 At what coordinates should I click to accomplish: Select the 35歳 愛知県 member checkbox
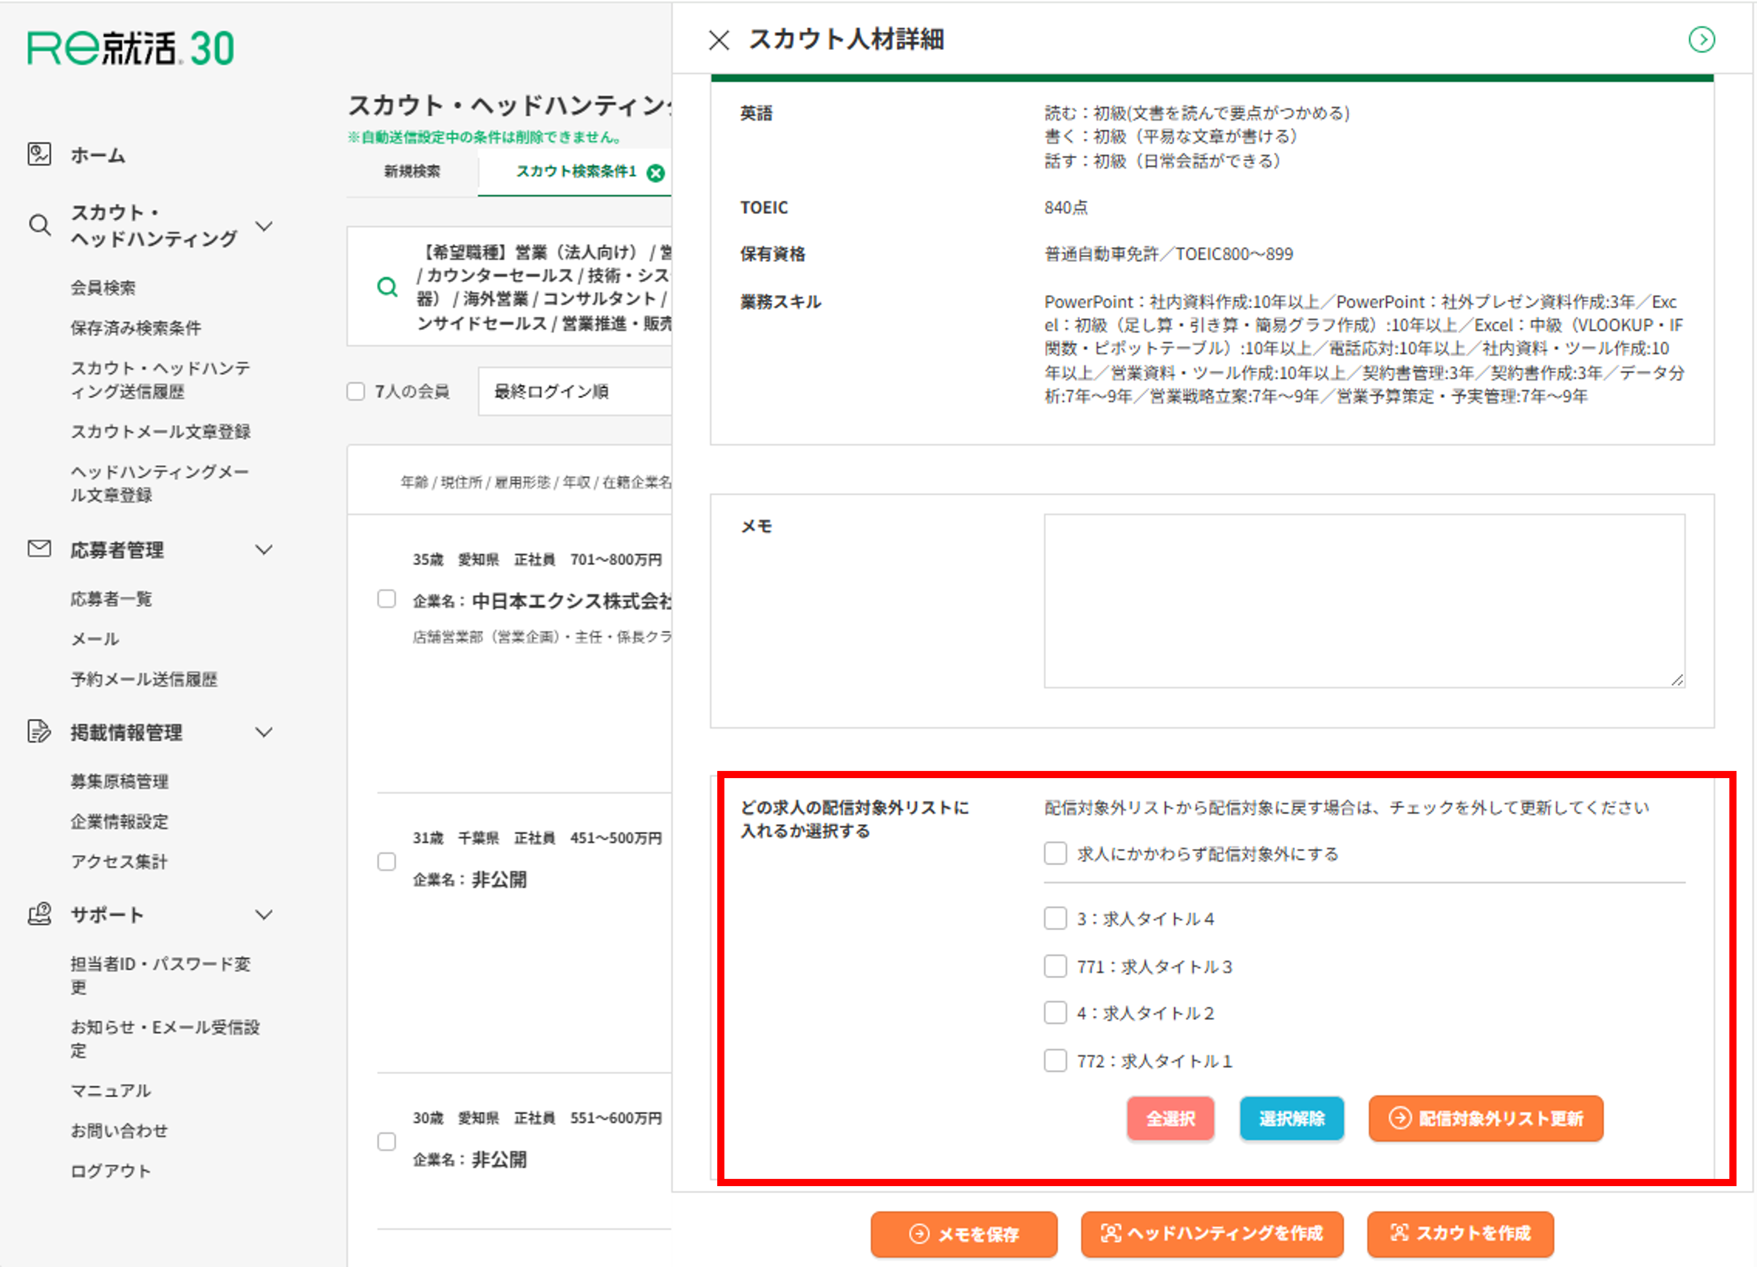(x=387, y=598)
